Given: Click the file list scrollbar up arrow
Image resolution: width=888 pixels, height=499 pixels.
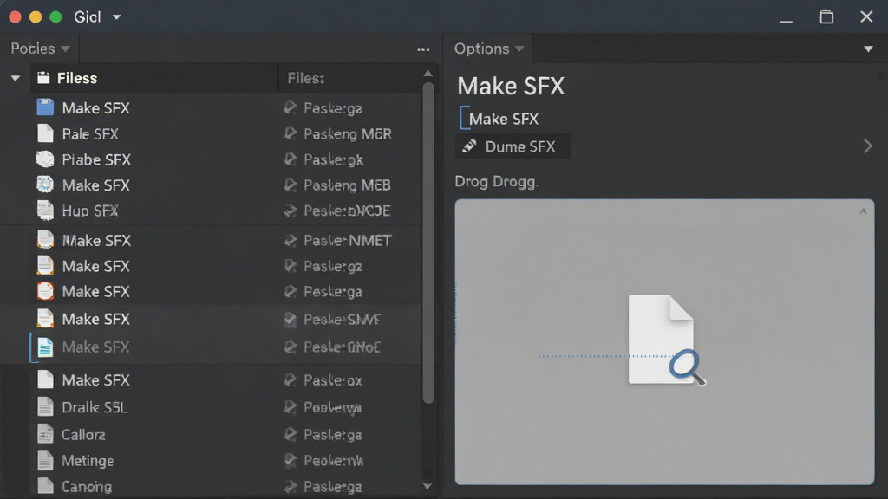Looking at the screenshot, I should point(428,74).
